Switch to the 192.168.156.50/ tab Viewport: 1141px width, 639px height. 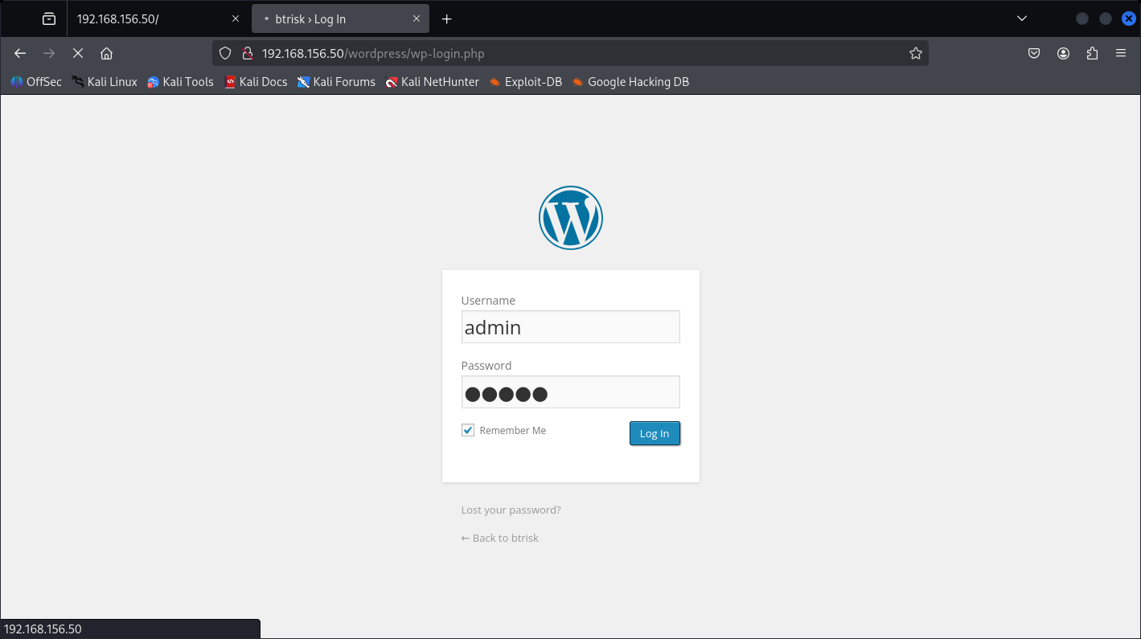coord(158,18)
